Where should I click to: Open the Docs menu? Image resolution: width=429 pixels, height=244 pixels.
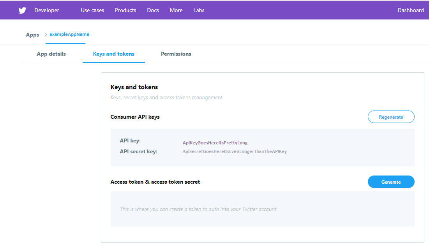coord(153,11)
